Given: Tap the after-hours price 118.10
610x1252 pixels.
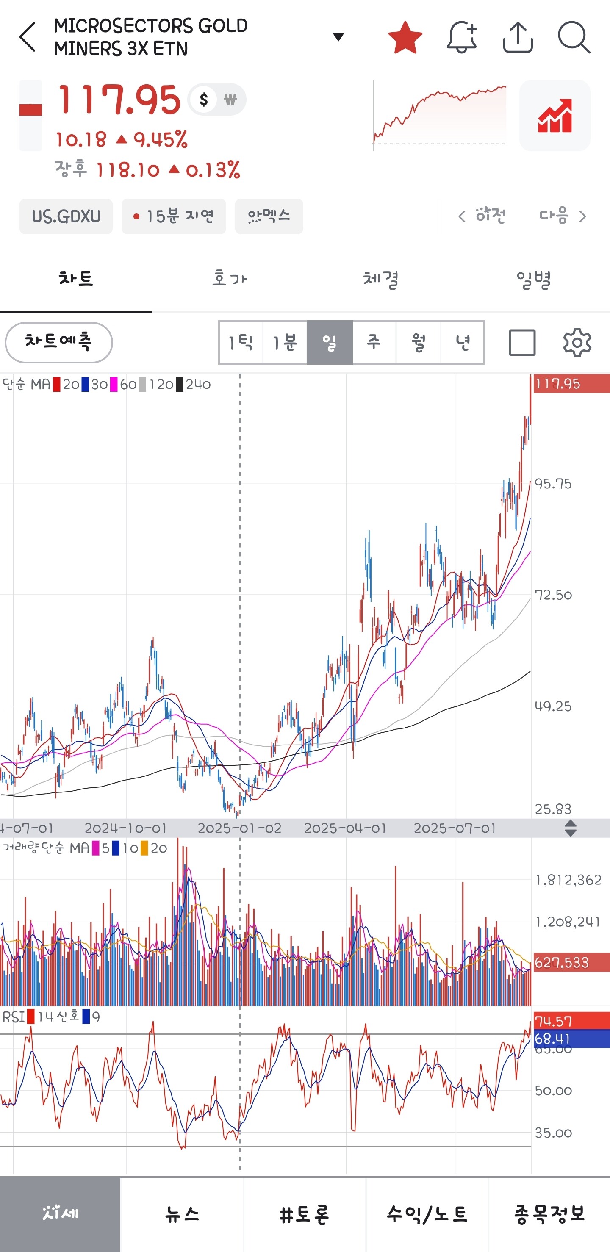Looking at the screenshot, I should click(x=128, y=170).
